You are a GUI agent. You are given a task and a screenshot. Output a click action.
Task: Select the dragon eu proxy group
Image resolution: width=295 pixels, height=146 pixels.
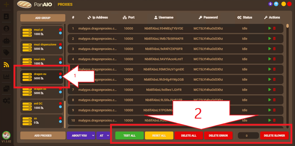pyautogui.click(x=41, y=77)
